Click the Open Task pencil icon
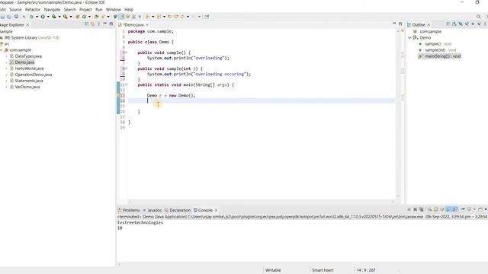Image resolution: width=488 pixels, height=274 pixels. coord(103,17)
